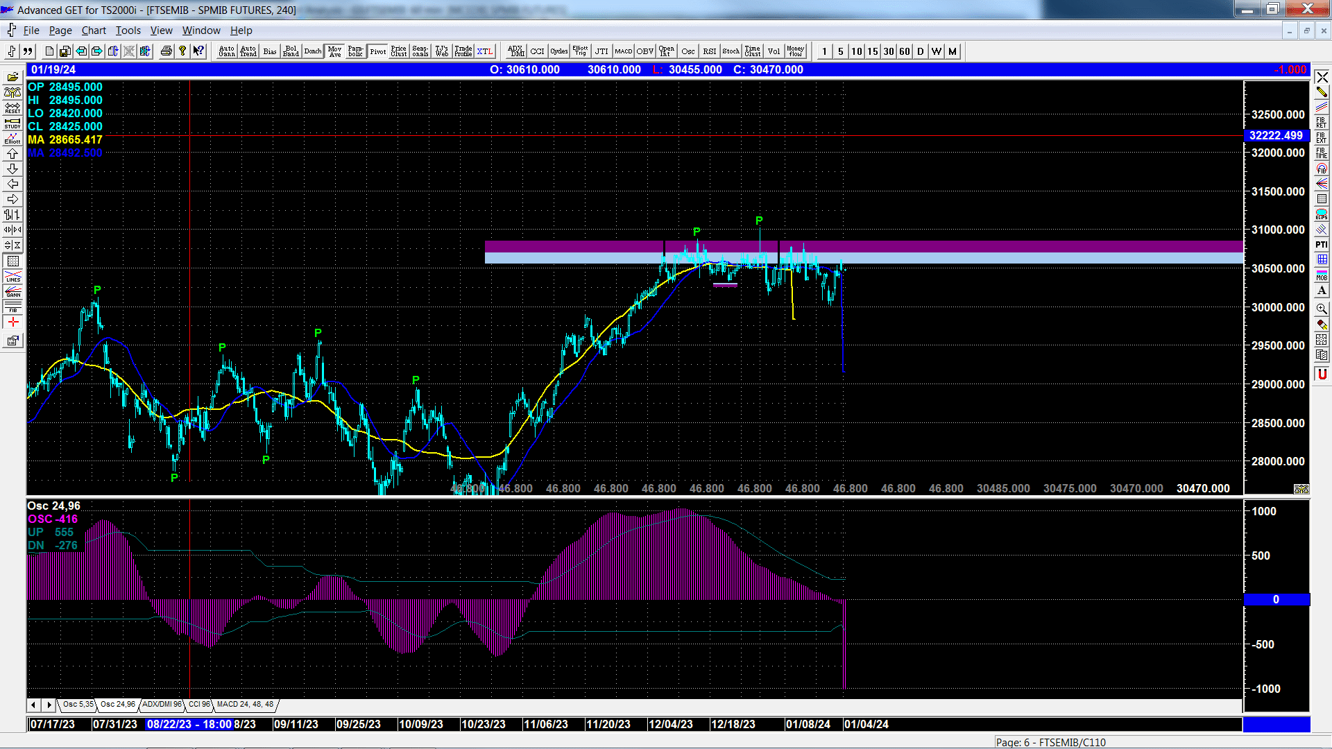Toggle the XTL study

pos(485,51)
